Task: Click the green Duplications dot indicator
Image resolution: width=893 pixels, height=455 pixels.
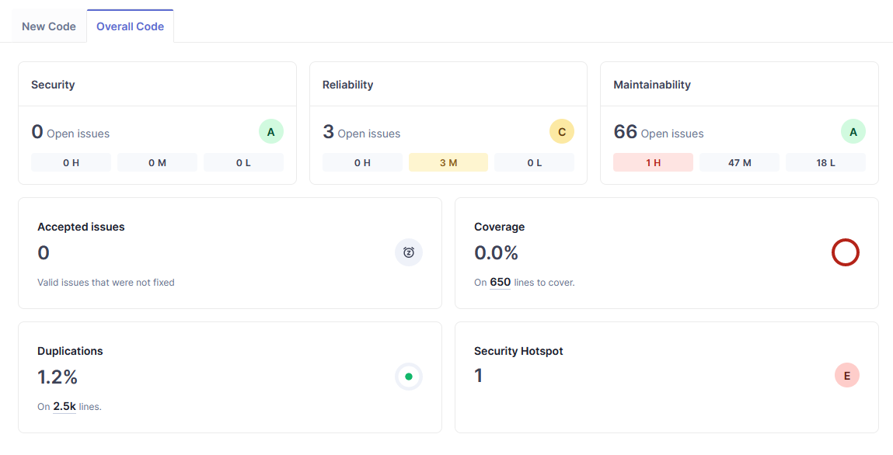Action: (409, 377)
